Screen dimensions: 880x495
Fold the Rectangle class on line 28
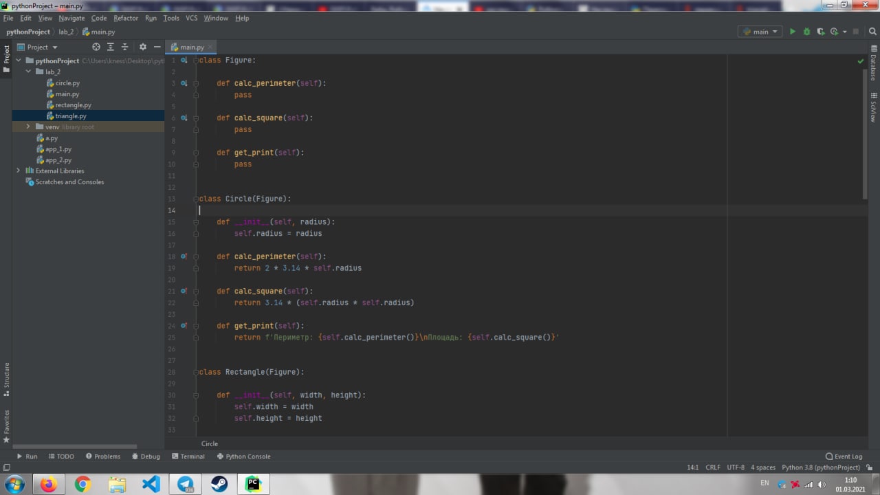tap(196, 372)
